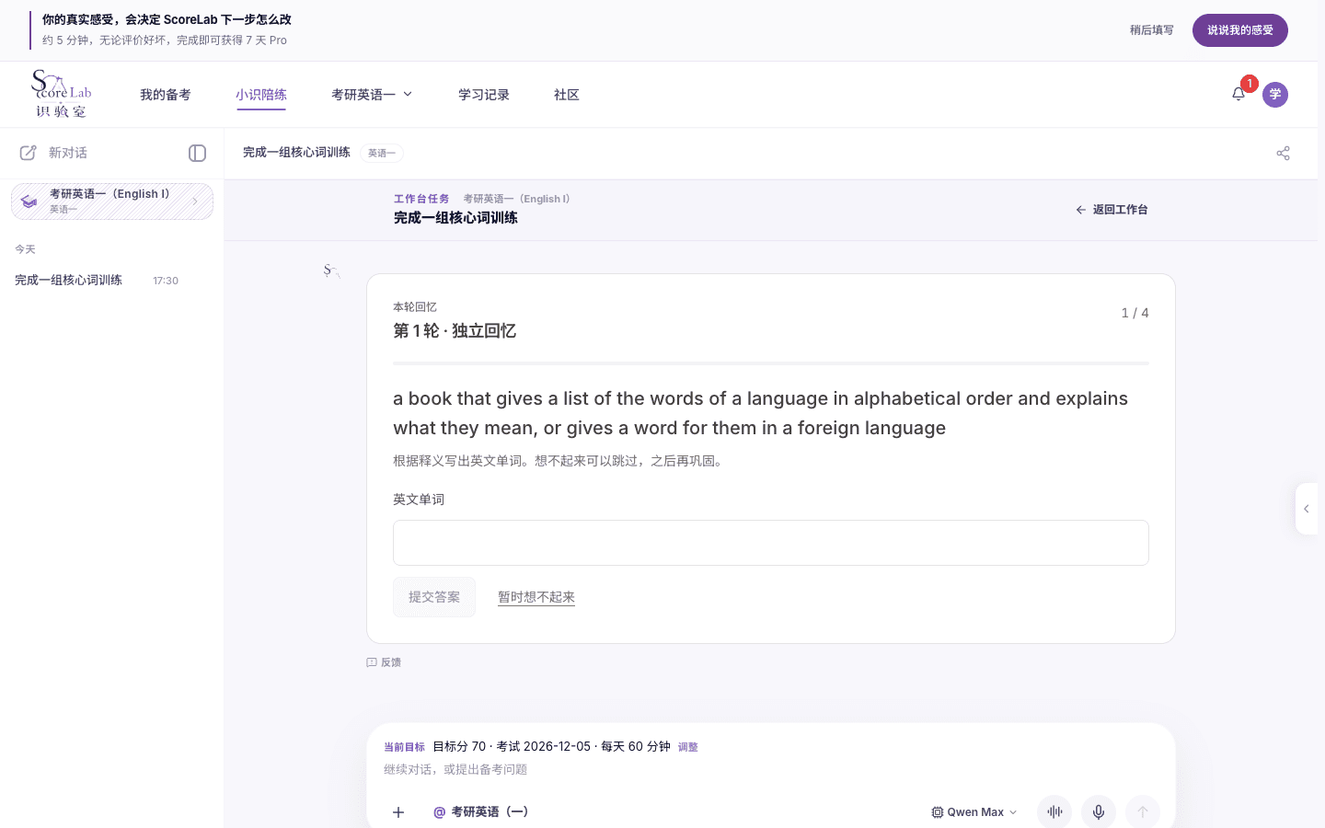Click 新对话 text
Viewport: 1325px width, 828px height.
tap(68, 153)
